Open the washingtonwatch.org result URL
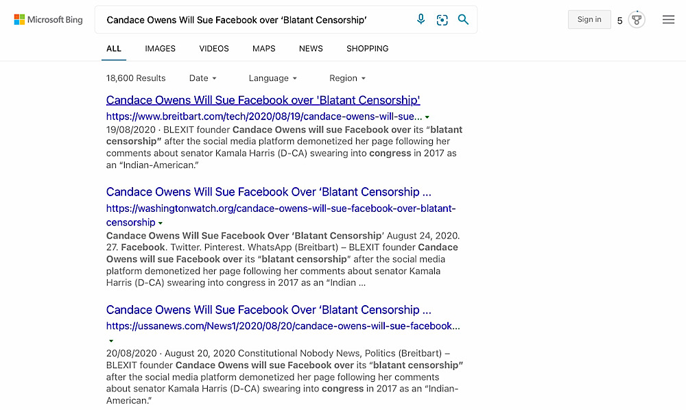Screen dimensions: 686x410 click(x=281, y=215)
